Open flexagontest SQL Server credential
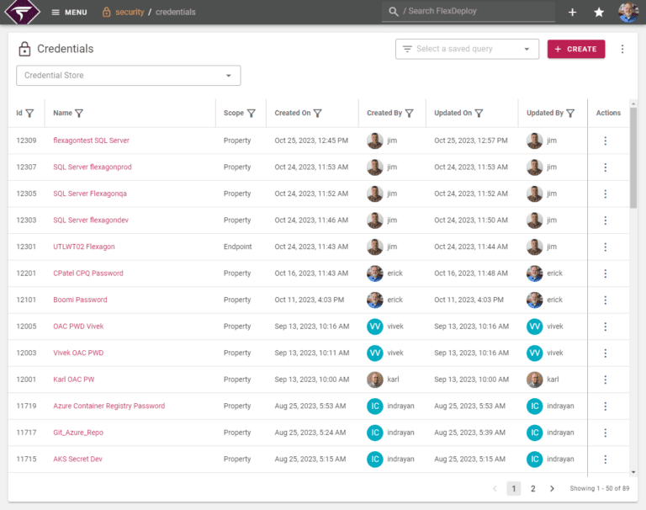Screen dimensions: 646x510 (91, 141)
